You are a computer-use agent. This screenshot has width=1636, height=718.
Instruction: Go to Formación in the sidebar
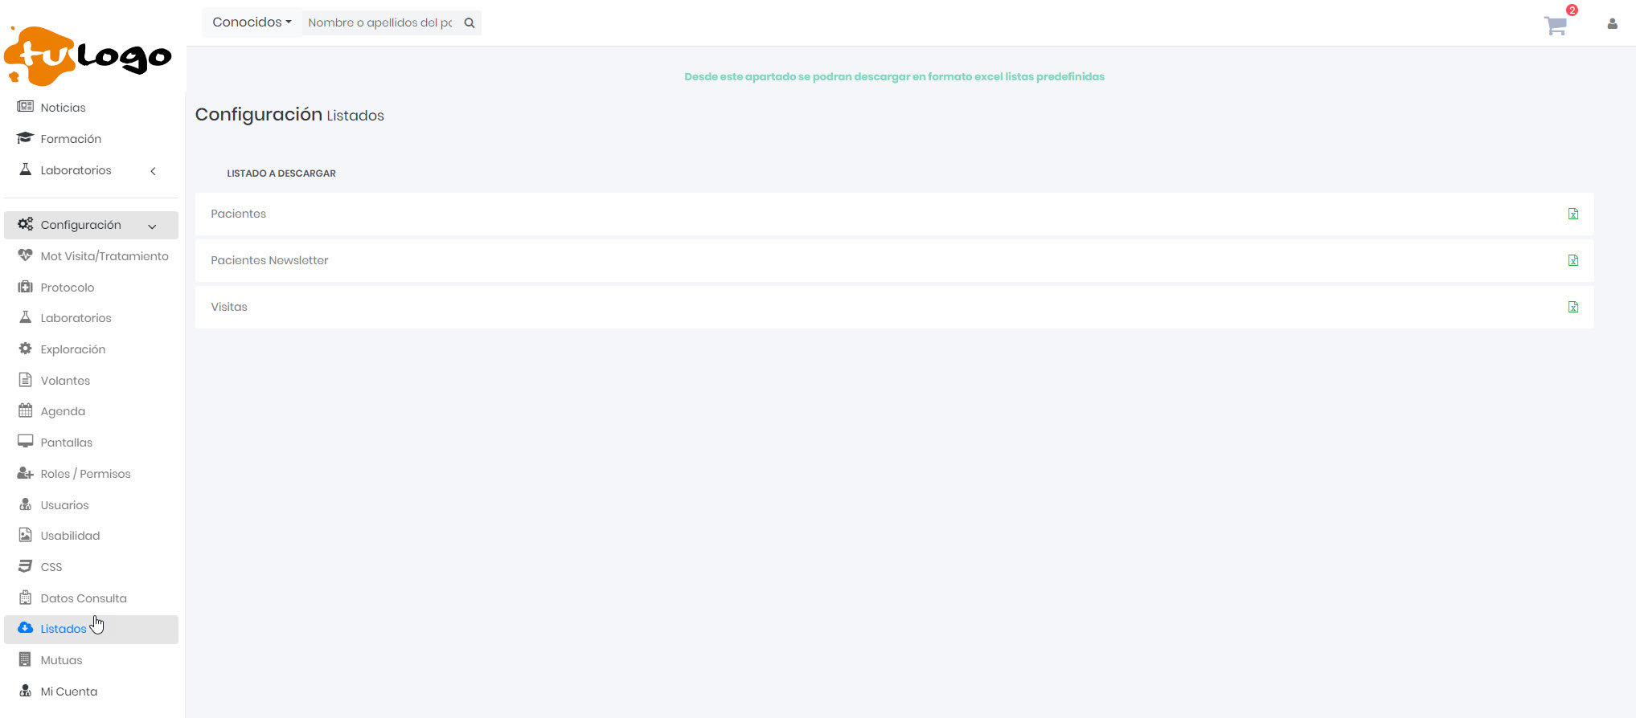tap(71, 139)
